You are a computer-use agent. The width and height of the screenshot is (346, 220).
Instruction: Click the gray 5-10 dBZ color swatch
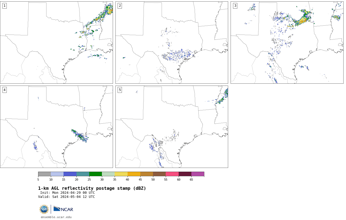(44, 174)
